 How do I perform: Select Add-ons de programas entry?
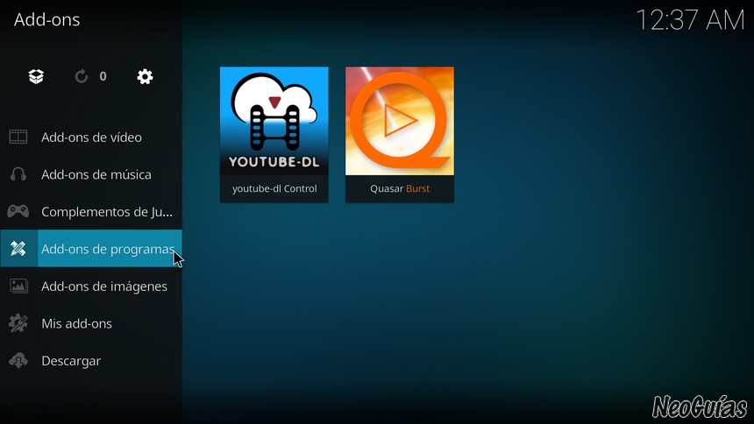coord(91,249)
